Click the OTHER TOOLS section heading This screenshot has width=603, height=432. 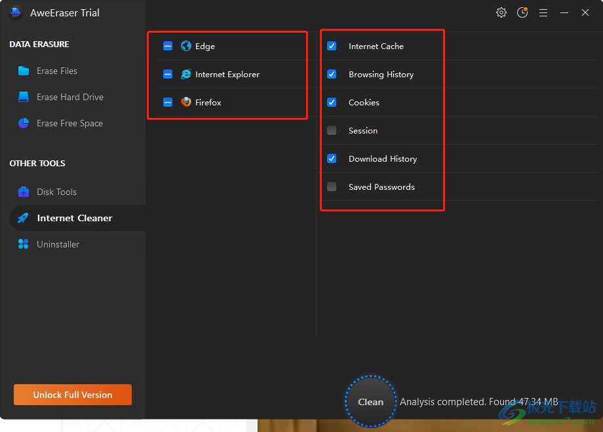point(37,163)
